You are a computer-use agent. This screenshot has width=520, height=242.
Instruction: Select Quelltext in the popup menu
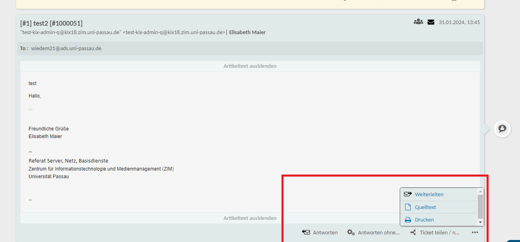tap(425, 207)
